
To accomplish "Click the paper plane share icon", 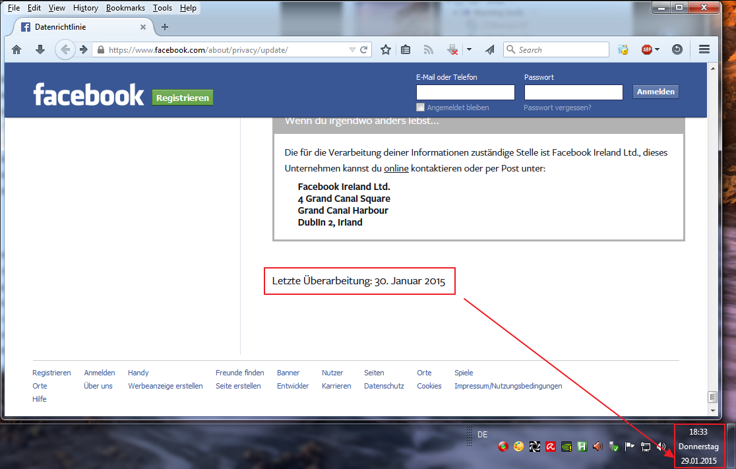I will 489,49.
